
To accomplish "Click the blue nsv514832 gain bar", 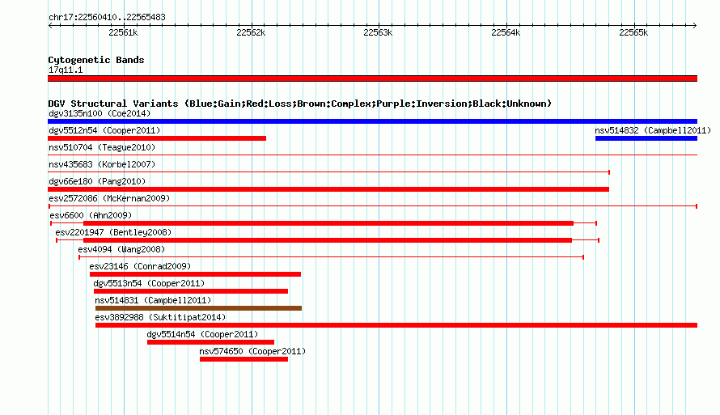I will tap(646, 138).
